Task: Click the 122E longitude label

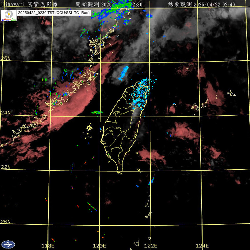Action: pyautogui.click(x=151, y=246)
